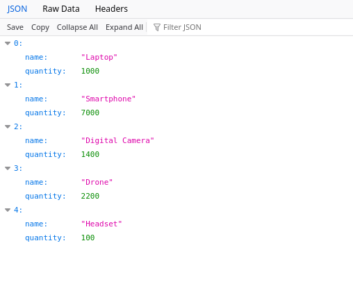Open the Raw Data tab
Screen dimensions: 353x291
(x=61, y=9)
